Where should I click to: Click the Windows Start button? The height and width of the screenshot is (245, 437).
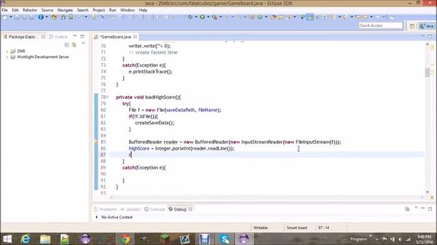pos(8,239)
